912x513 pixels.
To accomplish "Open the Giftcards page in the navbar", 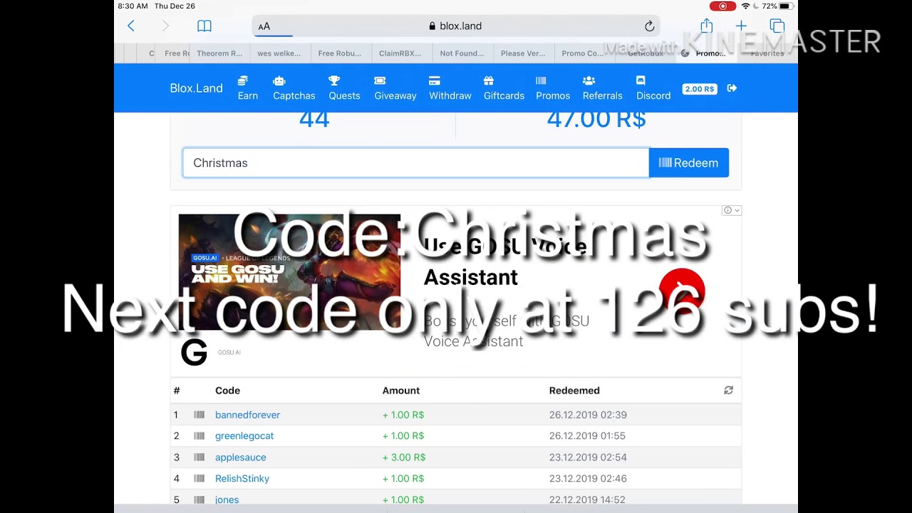I will click(504, 88).
